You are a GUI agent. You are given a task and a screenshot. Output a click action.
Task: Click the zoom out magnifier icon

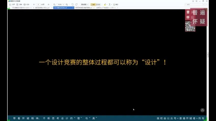pos(54,5)
